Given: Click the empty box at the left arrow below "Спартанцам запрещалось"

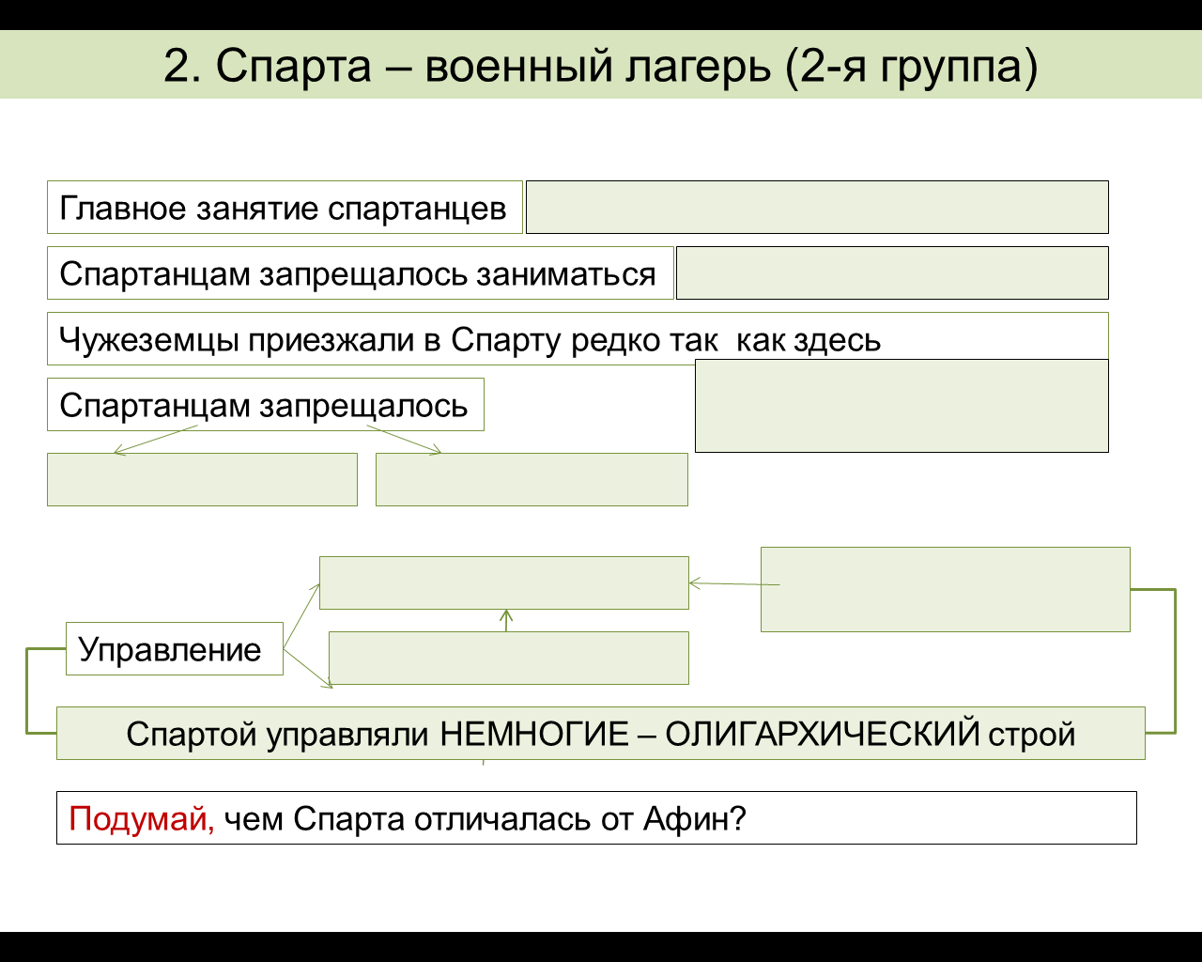Looking at the screenshot, I should point(202,480).
